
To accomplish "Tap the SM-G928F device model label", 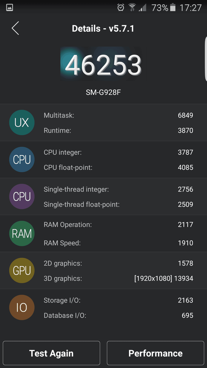I will click(103, 93).
